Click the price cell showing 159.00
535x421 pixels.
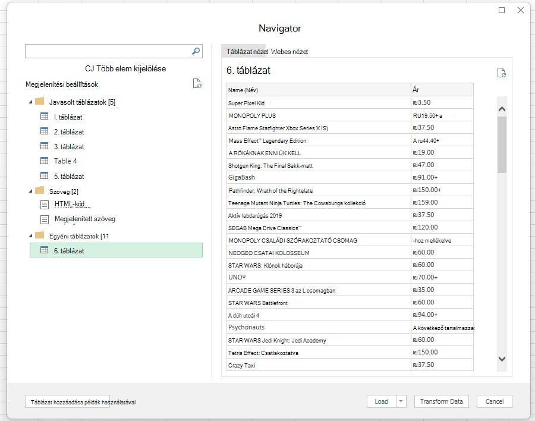pos(442,203)
